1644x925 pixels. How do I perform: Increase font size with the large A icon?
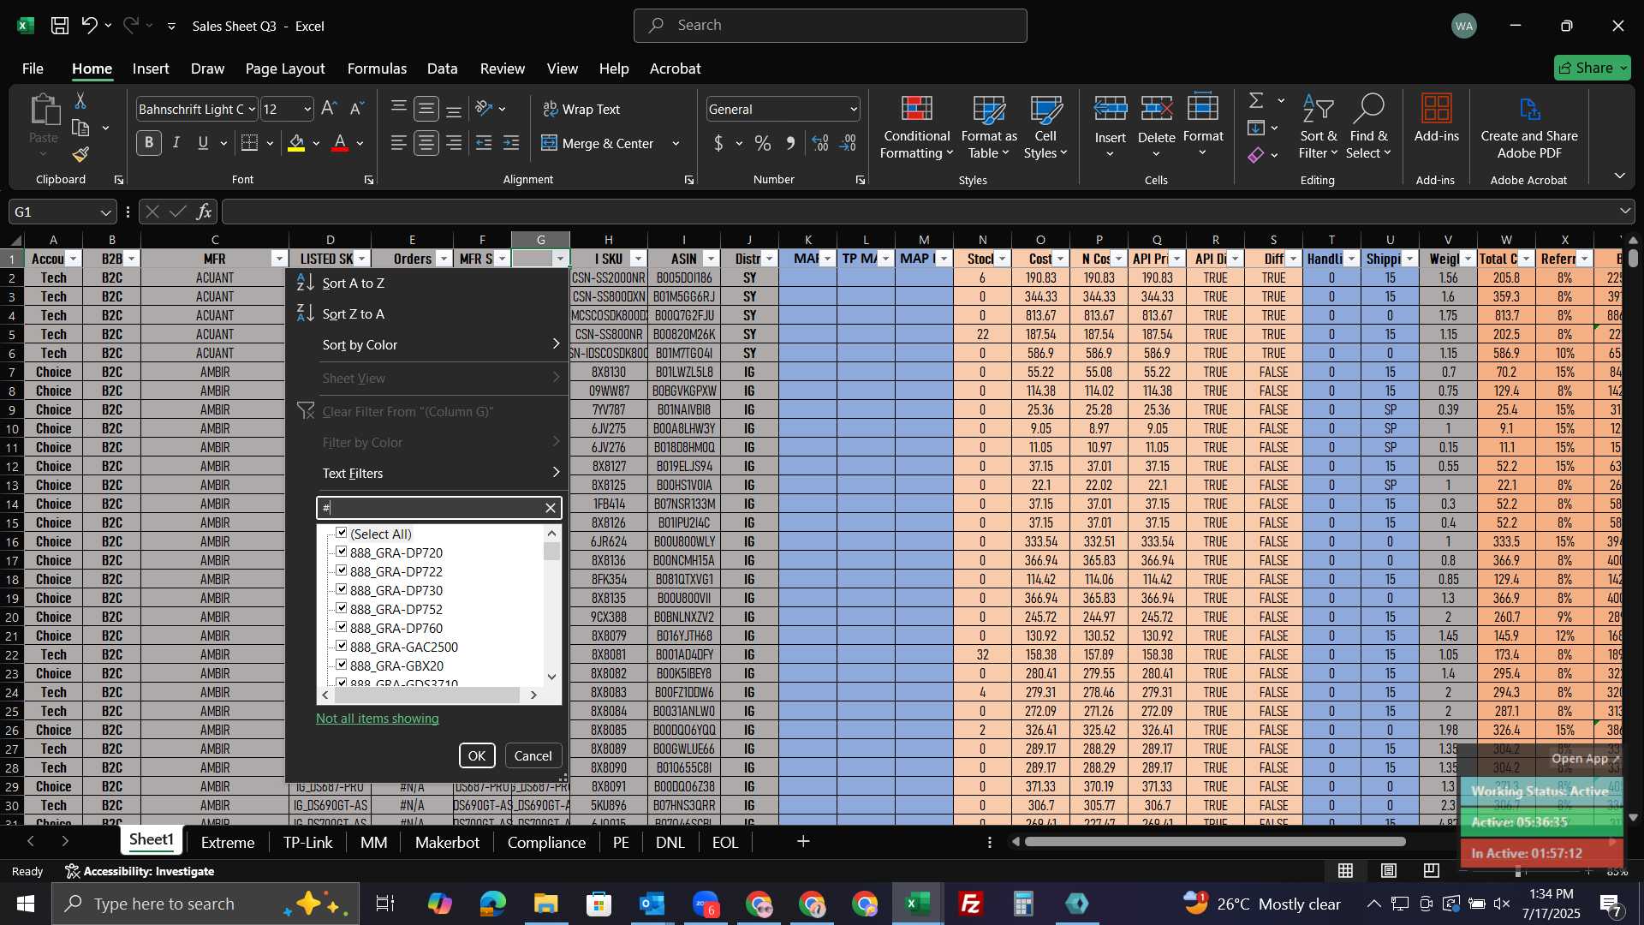coord(329,109)
